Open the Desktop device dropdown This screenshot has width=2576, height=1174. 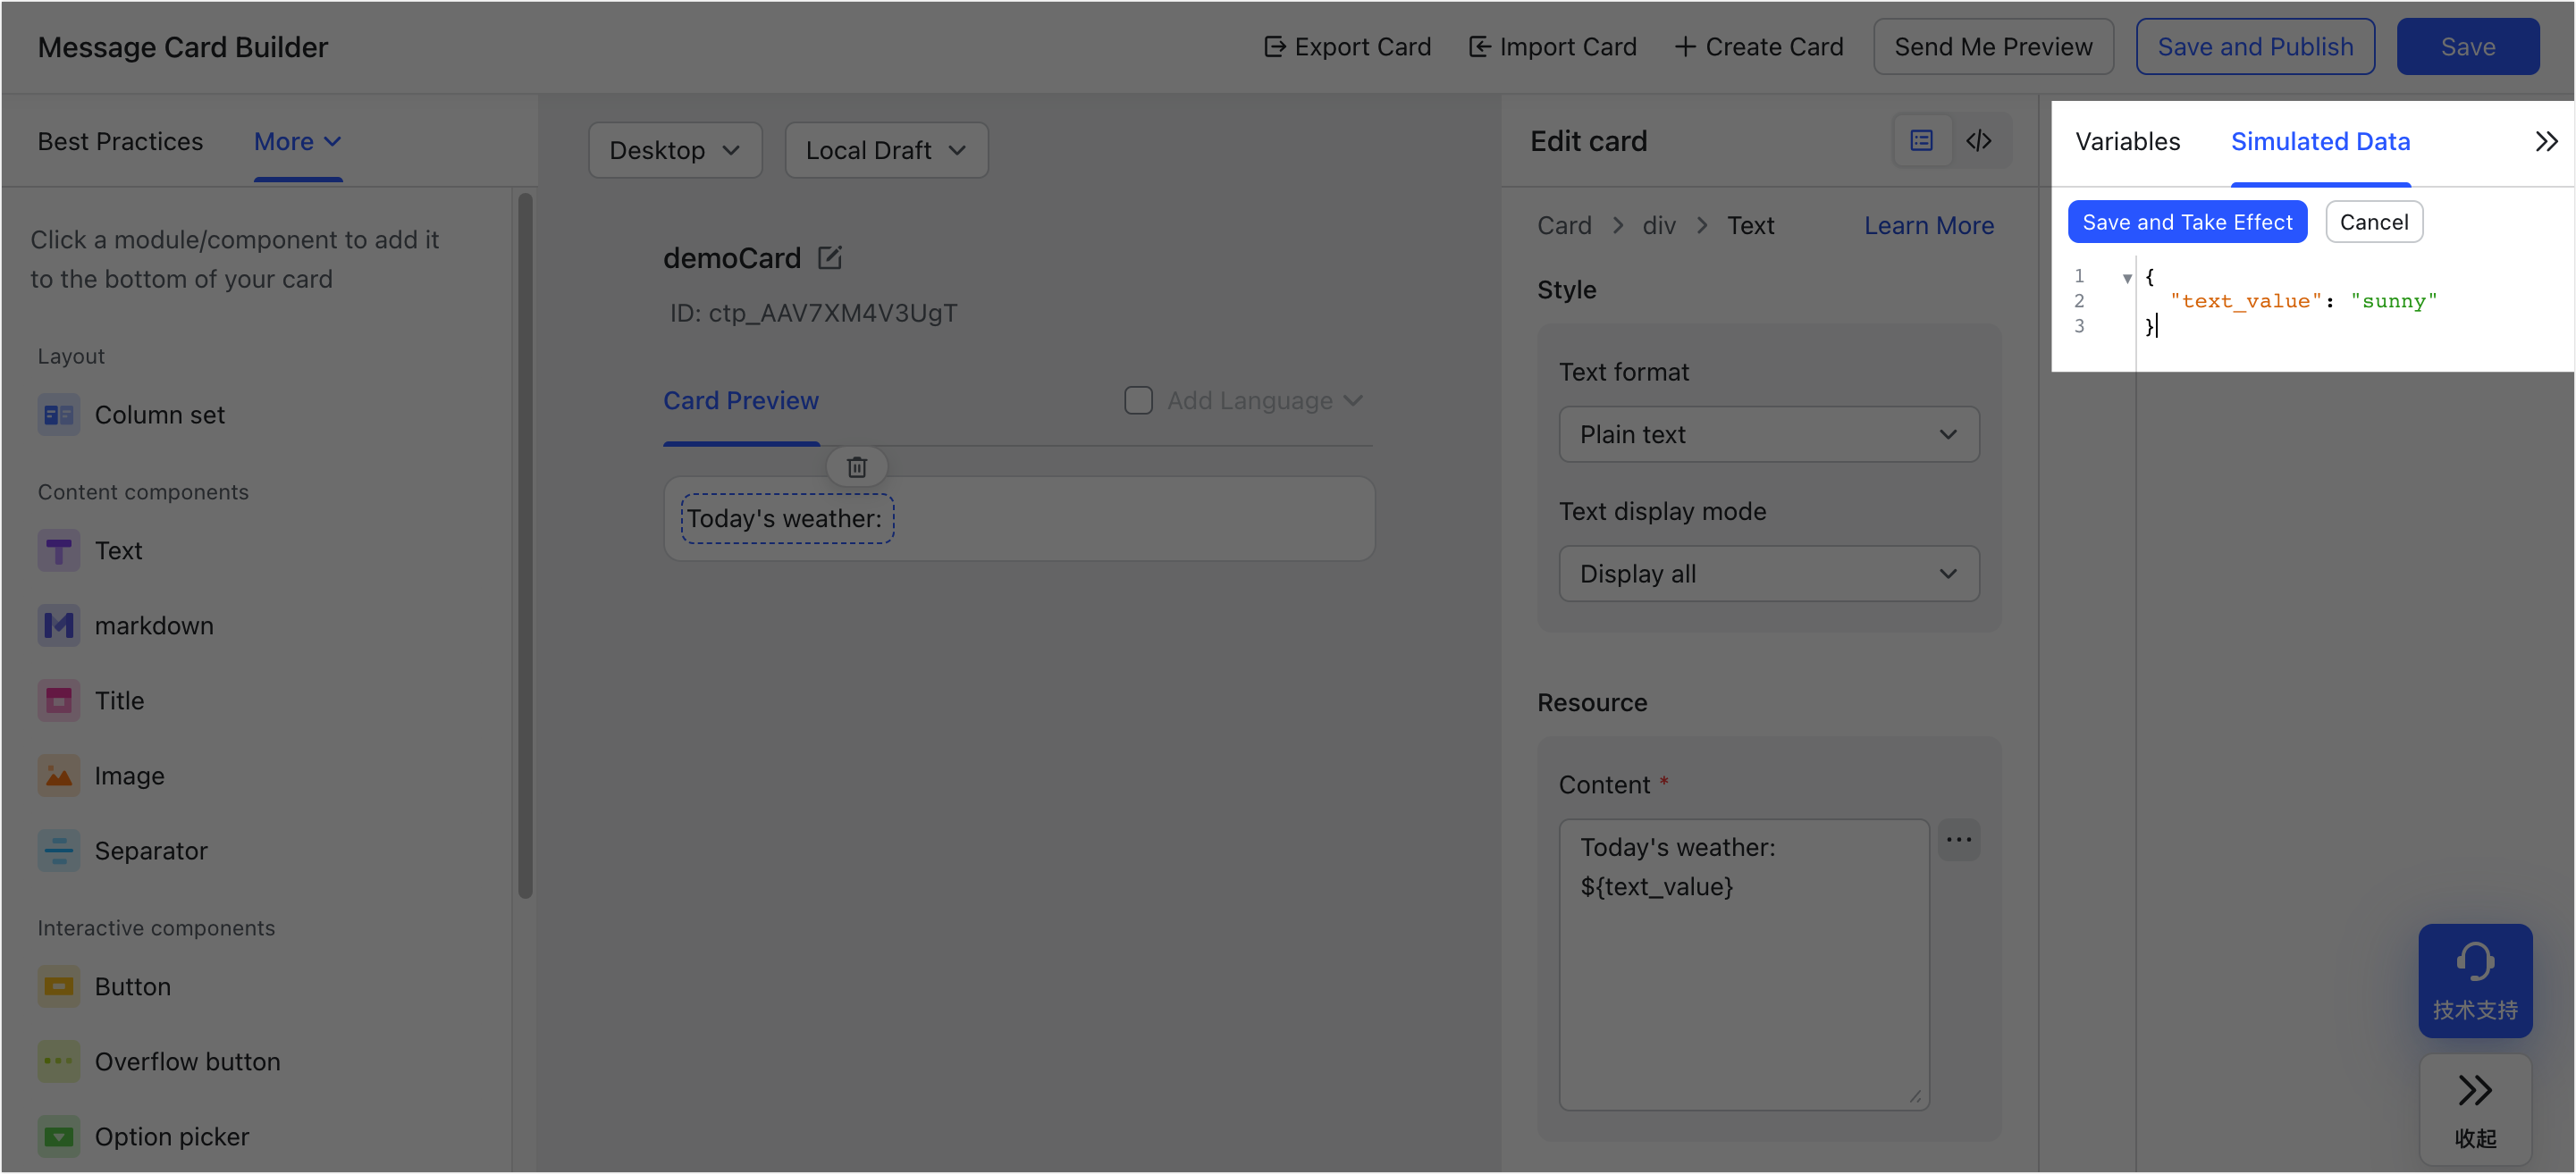675,150
